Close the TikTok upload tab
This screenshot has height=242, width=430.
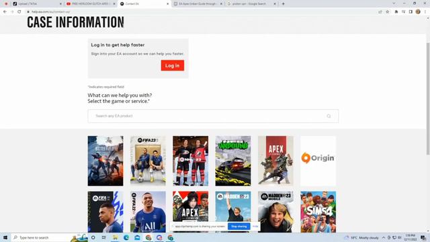coord(60,4)
